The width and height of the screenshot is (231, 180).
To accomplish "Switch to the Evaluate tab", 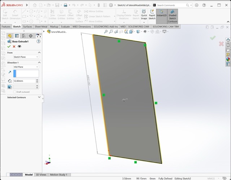I will (x=65, y=26).
